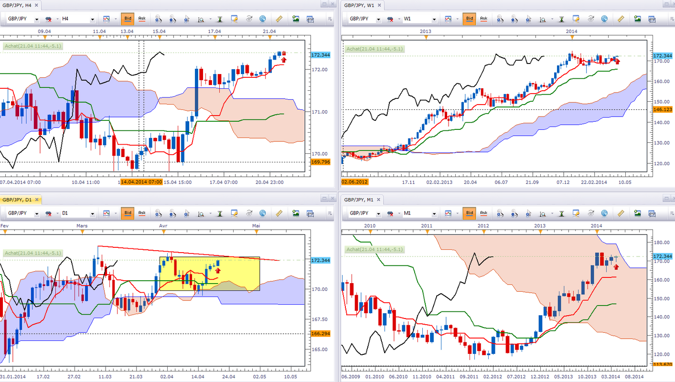Close the GBP/JPY, W1 tab
This screenshot has height=382, width=675.
379,5
